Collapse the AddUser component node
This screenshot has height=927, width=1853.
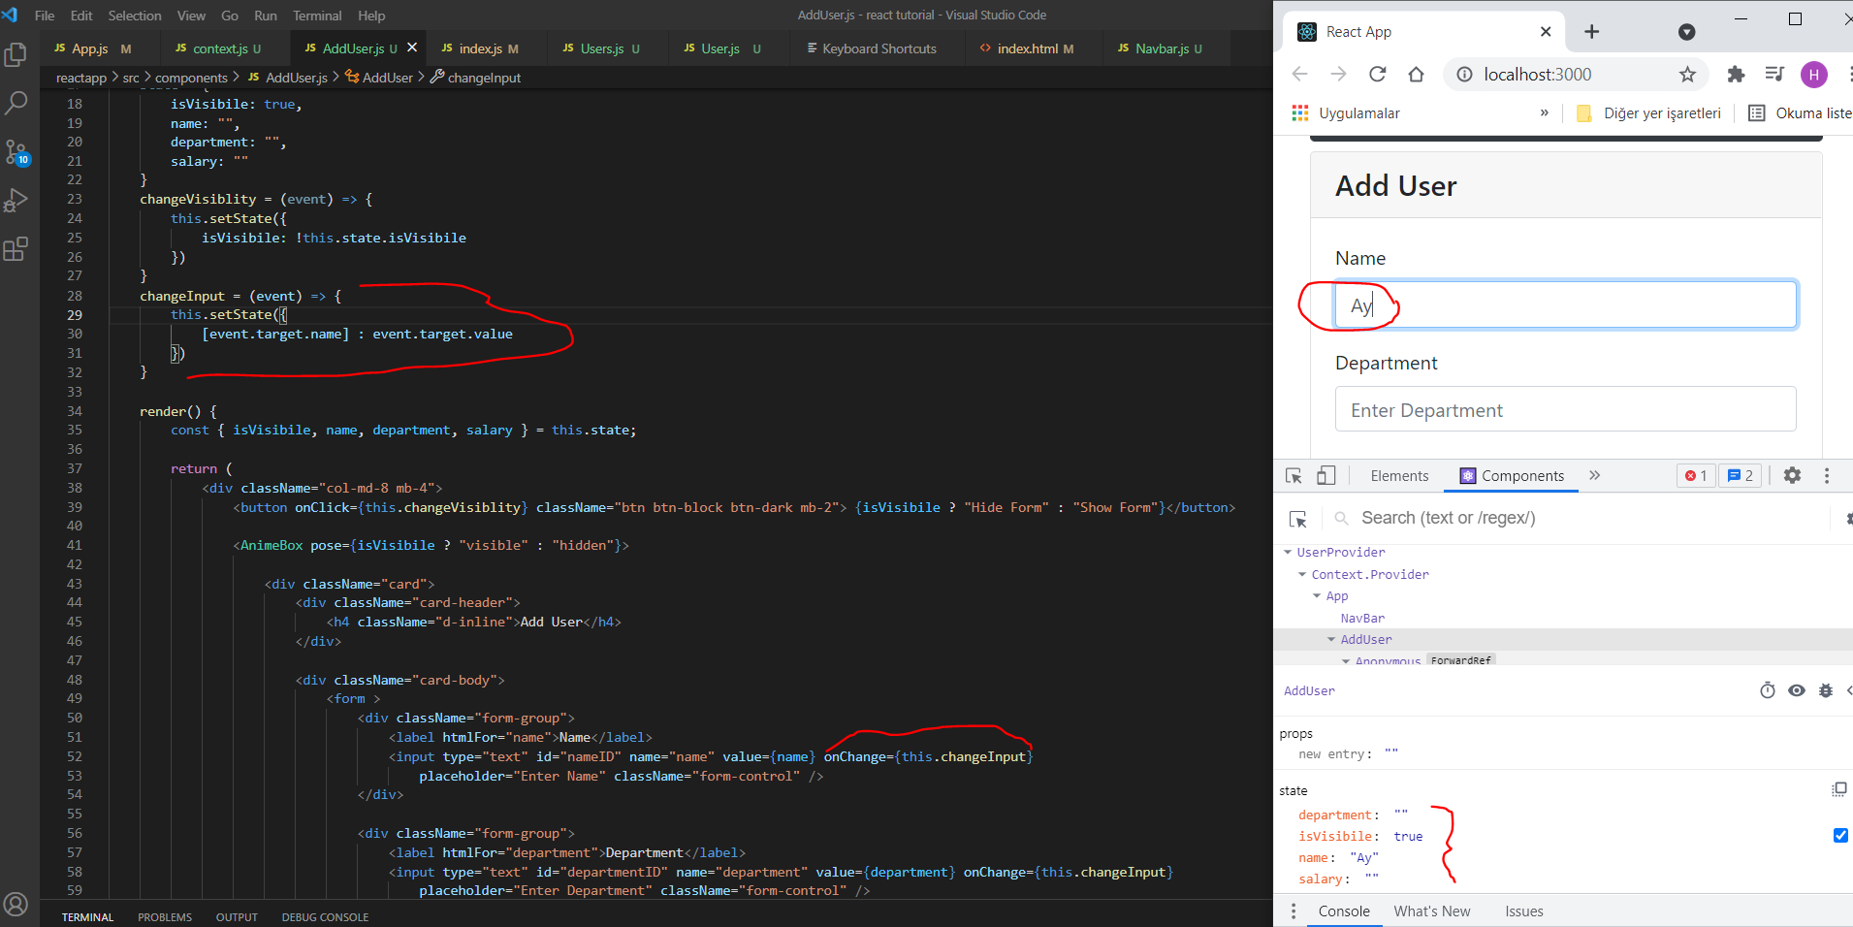click(x=1331, y=640)
